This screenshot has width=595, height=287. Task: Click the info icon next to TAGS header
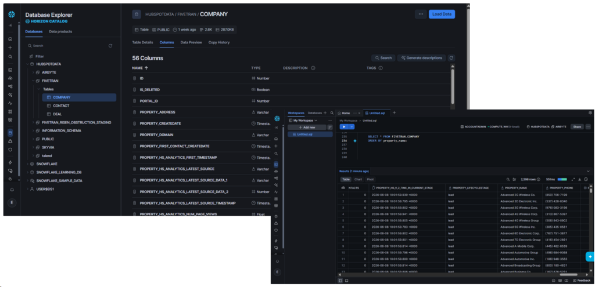(x=380, y=68)
